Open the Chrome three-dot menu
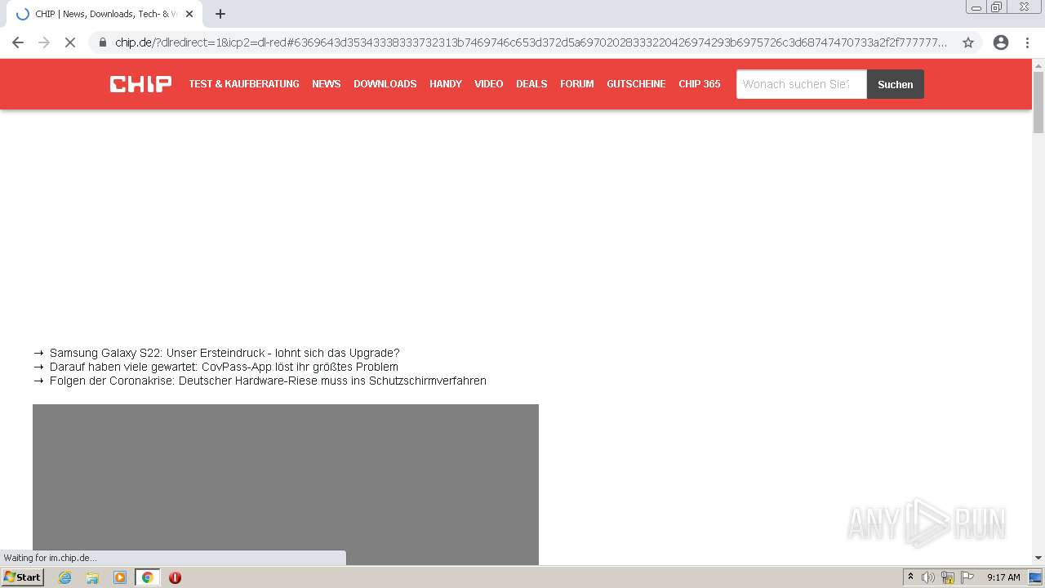Screen dimensions: 1045x588 (1027, 42)
